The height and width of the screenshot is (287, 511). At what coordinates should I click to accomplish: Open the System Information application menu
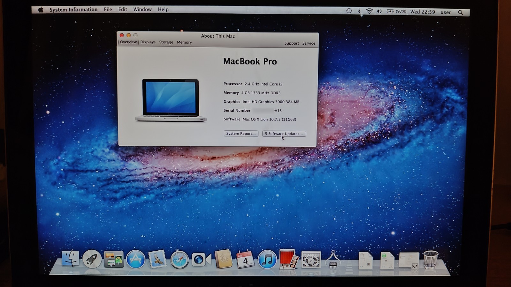[x=73, y=10]
